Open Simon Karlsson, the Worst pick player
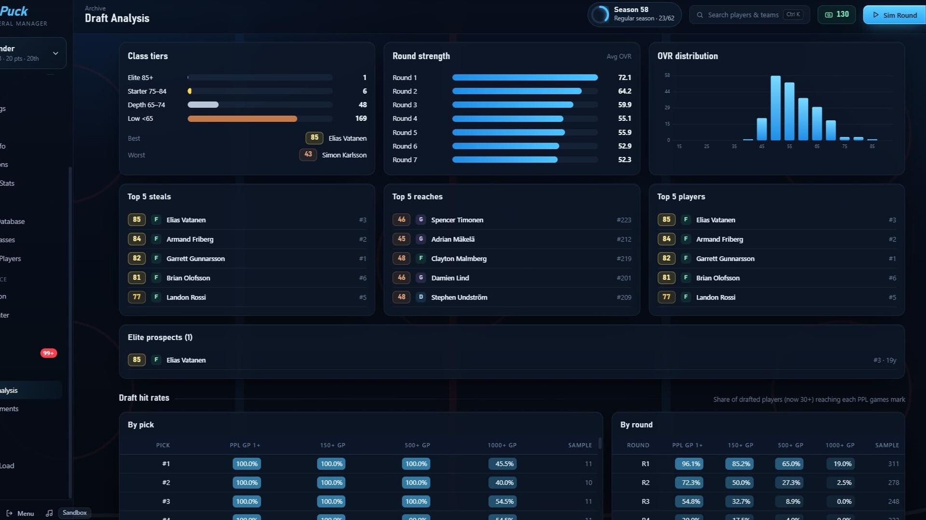This screenshot has width=926, height=520. [344, 155]
